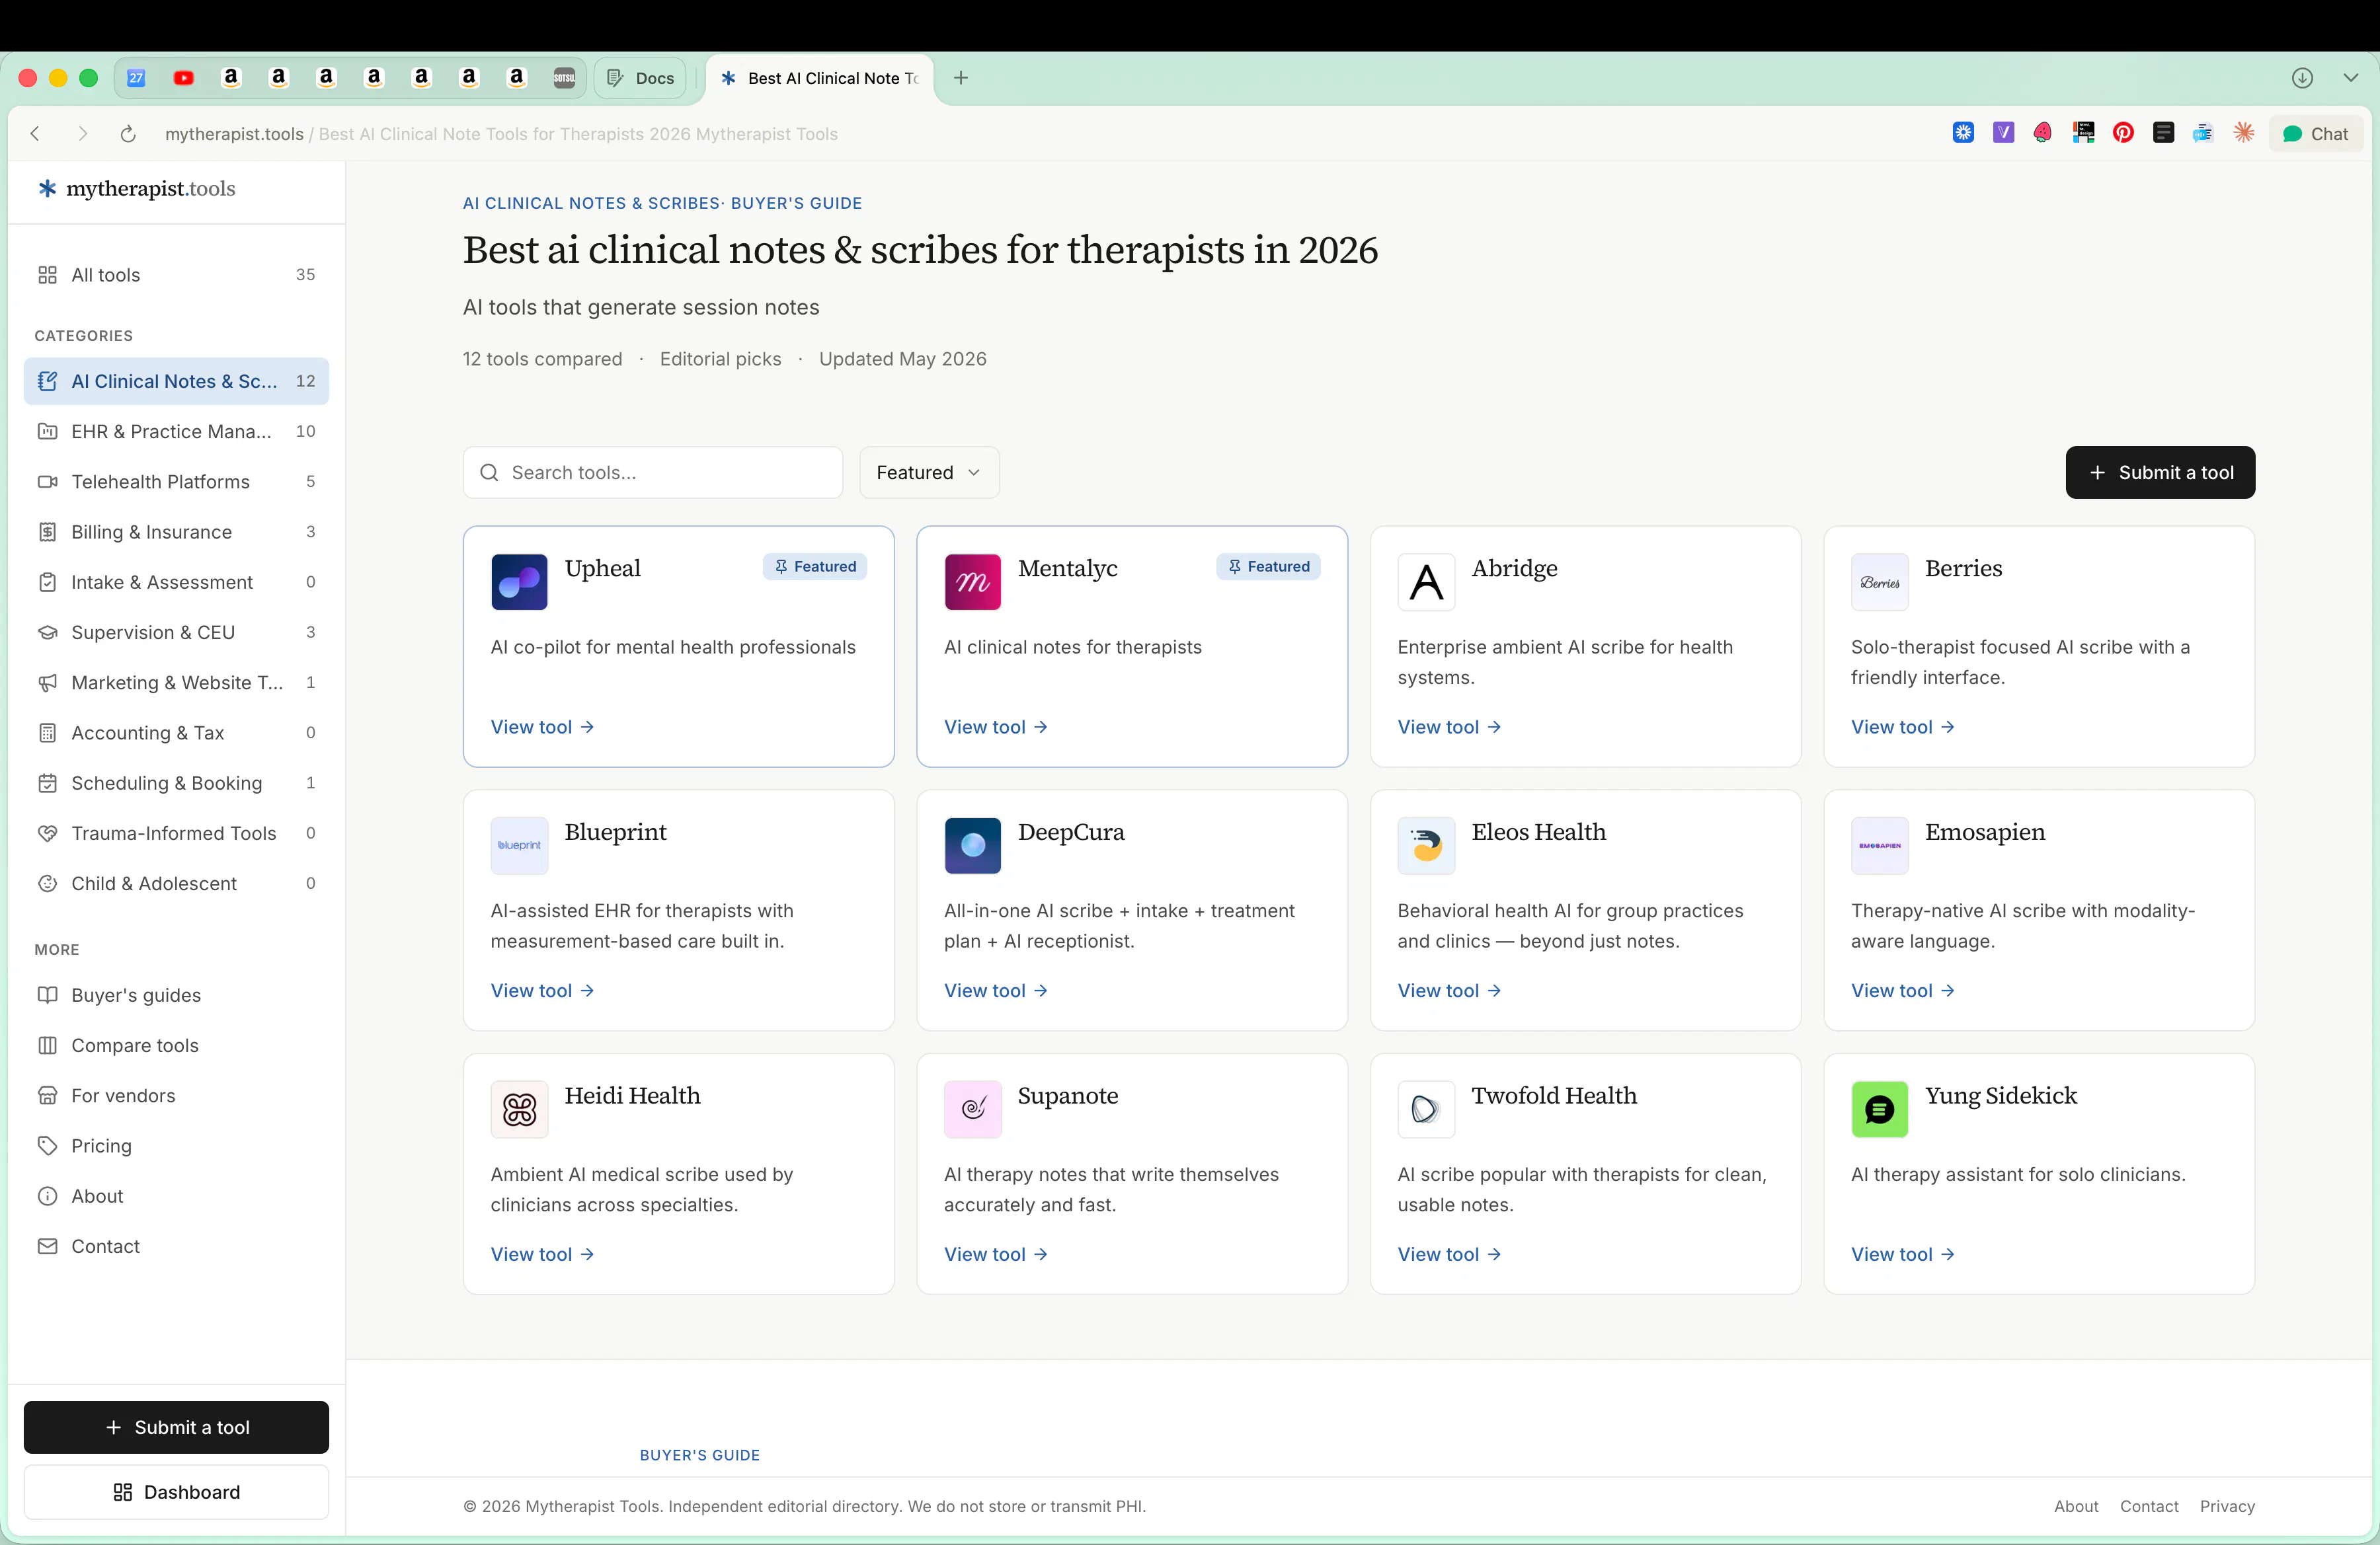Click the AI CLINICAL NOTES & SCRIBES breadcrumb
Viewport: 2380px width, 1545px height.
pyautogui.click(x=591, y=203)
